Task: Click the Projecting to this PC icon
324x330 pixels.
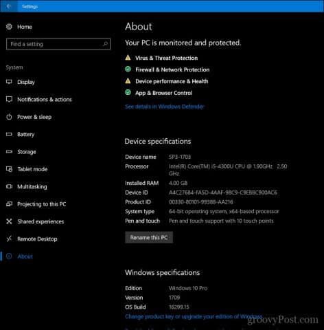Action: (x=9, y=204)
